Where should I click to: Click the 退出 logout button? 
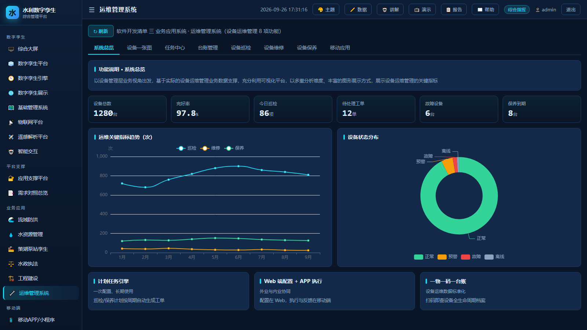coord(571,10)
